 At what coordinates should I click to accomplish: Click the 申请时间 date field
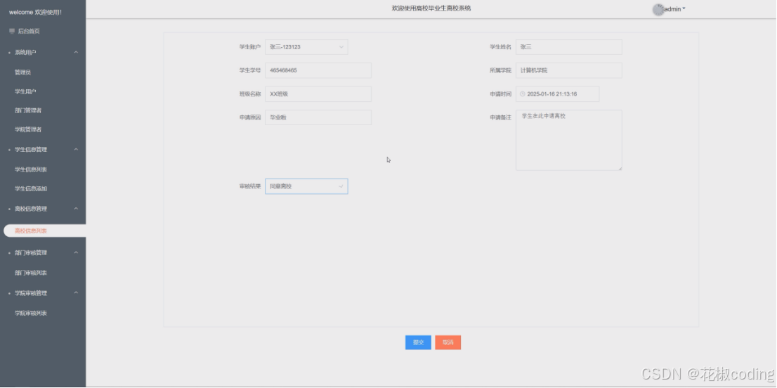pos(558,94)
